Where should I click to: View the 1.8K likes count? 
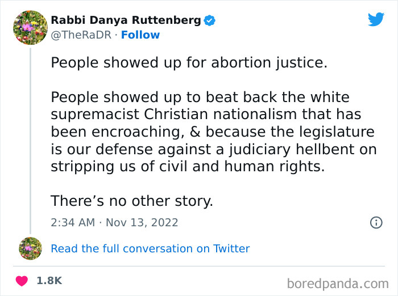pos(49,281)
